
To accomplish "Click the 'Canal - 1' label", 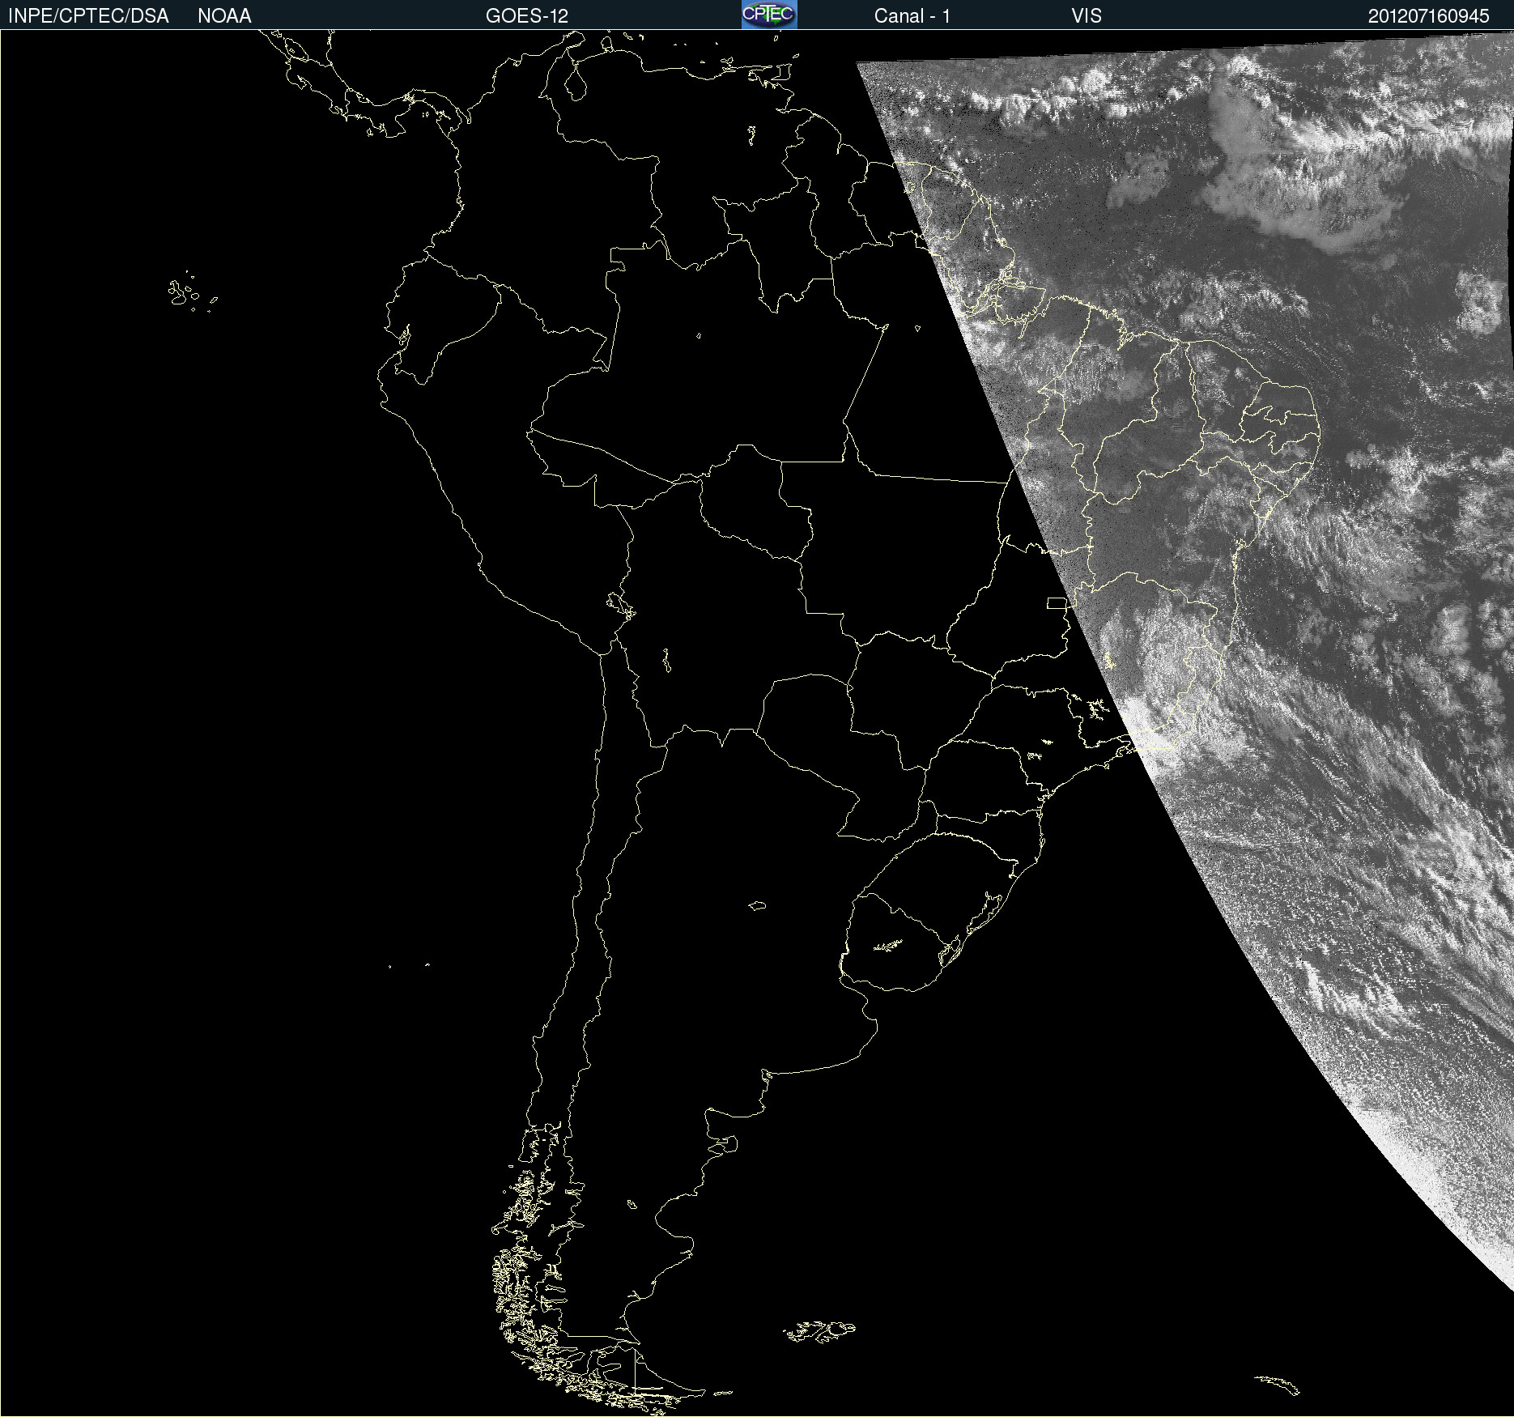I will coord(912,16).
